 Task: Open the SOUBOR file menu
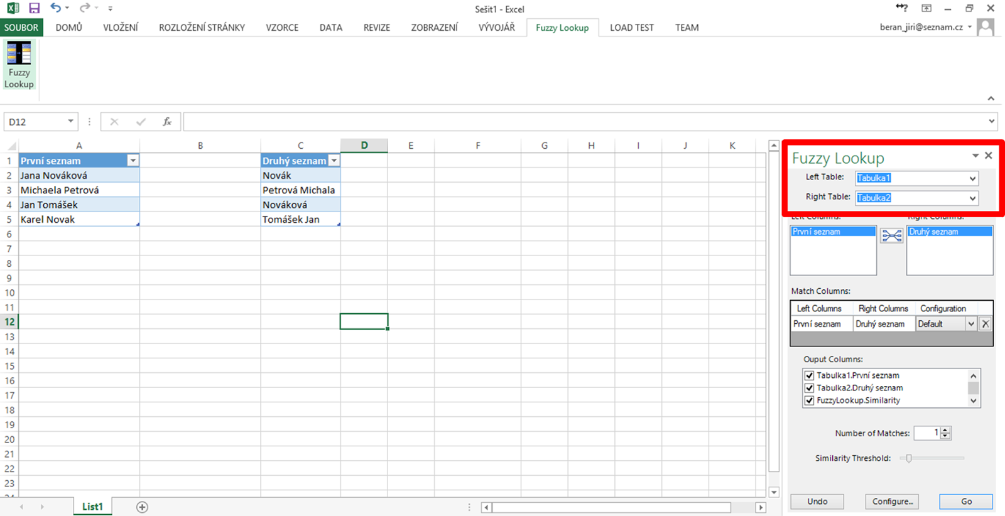pyautogui.click(x=21, y=28)
